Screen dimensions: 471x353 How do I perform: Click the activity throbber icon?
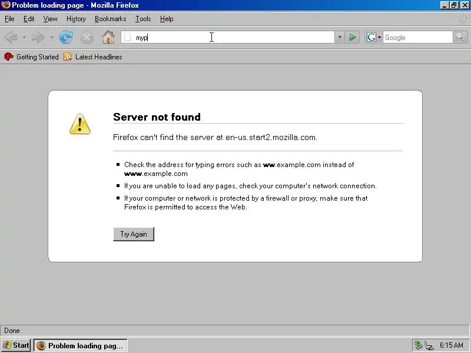(x=463, y=19)
